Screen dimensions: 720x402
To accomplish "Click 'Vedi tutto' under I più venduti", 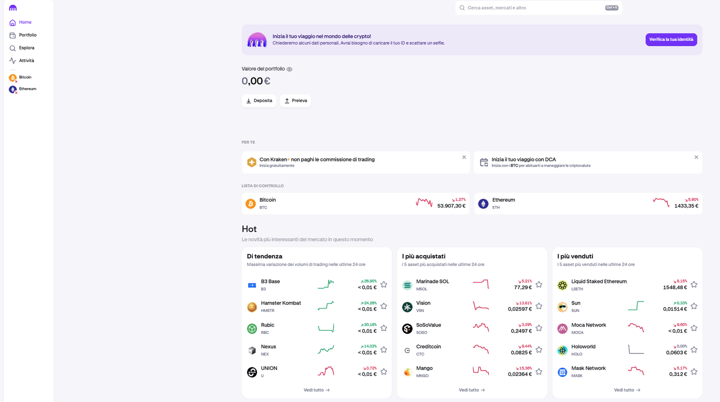I will coord(627,390).
